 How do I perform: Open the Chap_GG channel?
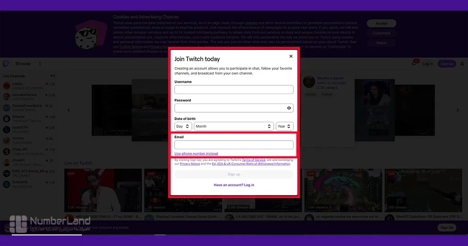point(29,151)
